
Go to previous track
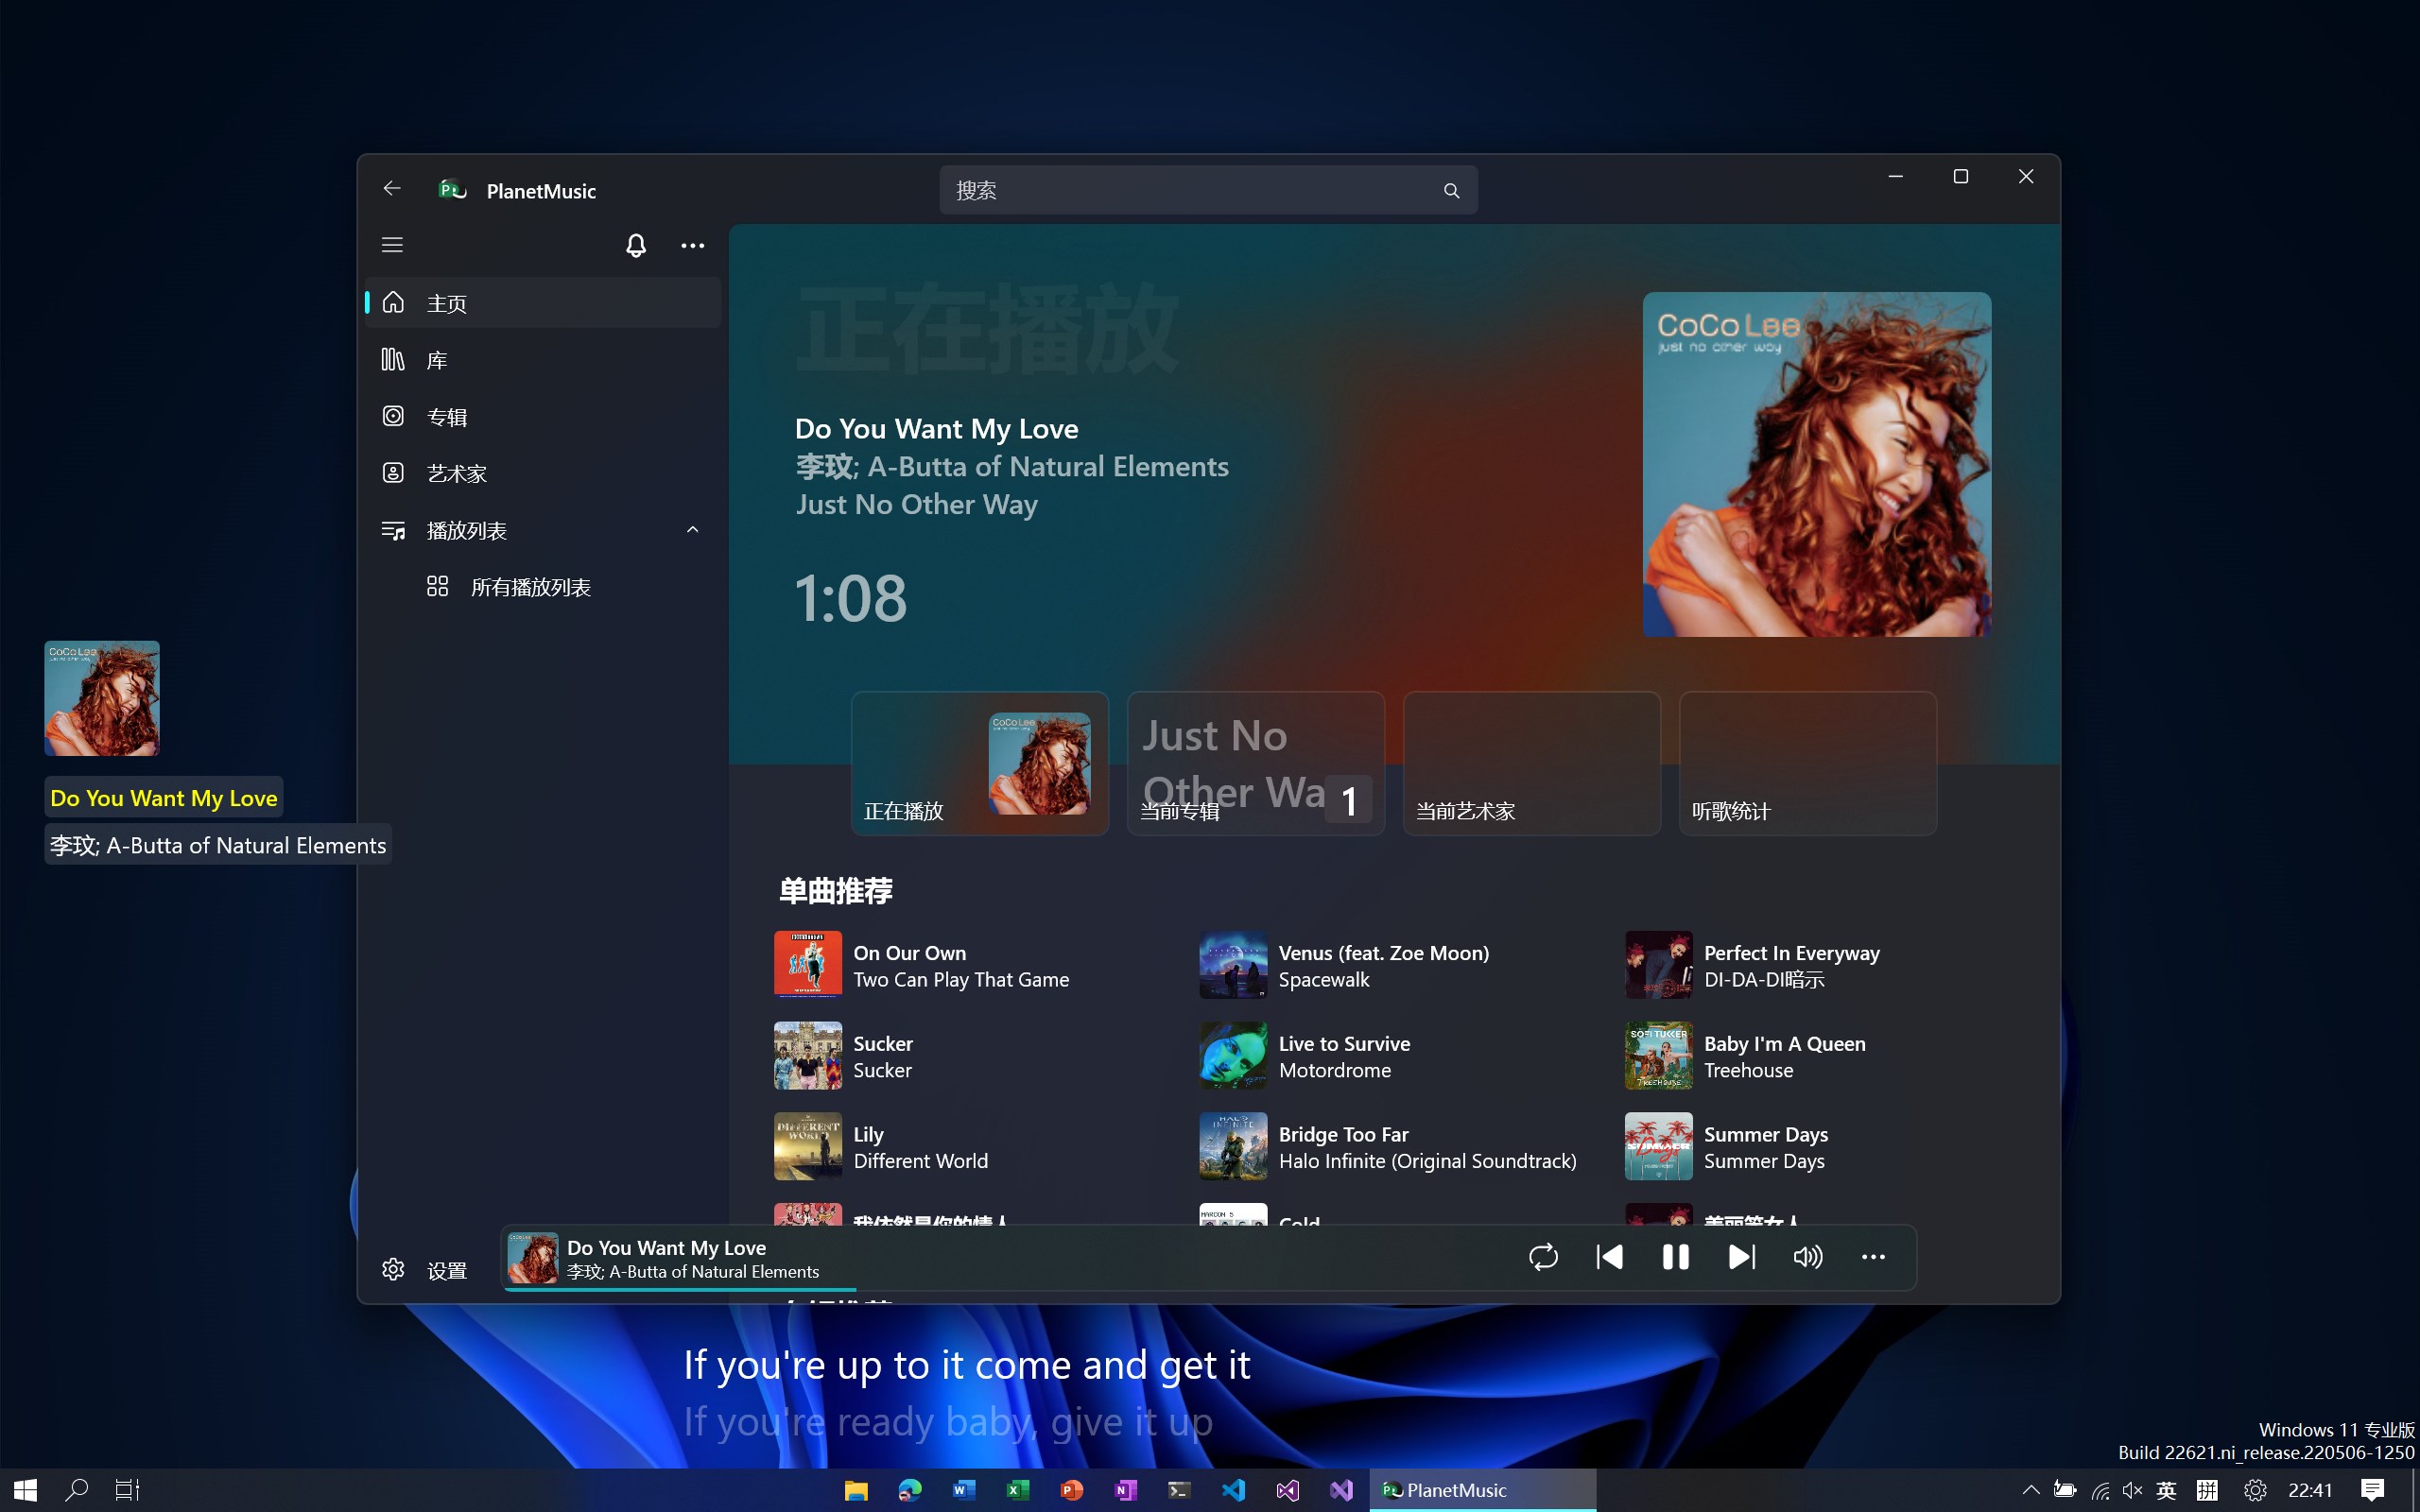pos(1609,1257)
